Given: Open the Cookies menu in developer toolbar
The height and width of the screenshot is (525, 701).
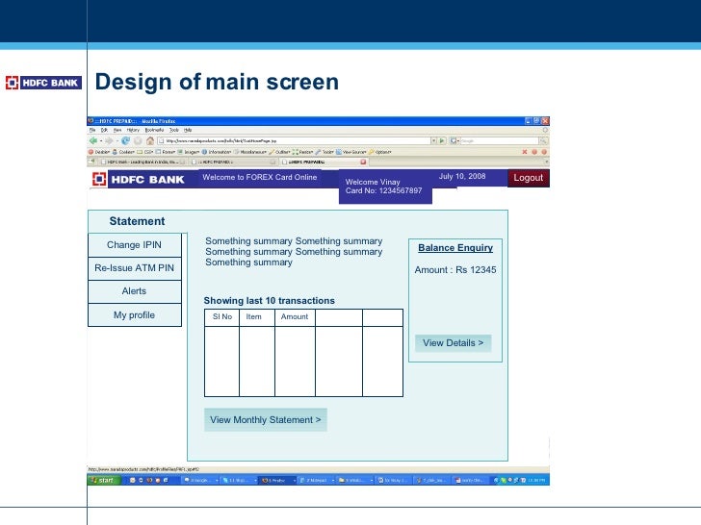Looking at the screenshot, I should coord(123,152).
